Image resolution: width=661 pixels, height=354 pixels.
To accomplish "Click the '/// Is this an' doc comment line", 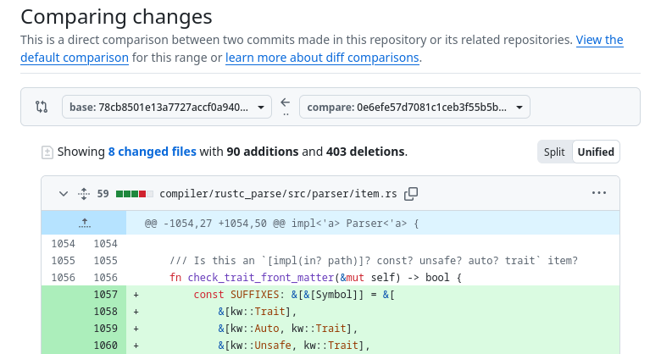I will click(x=373, y=261).
